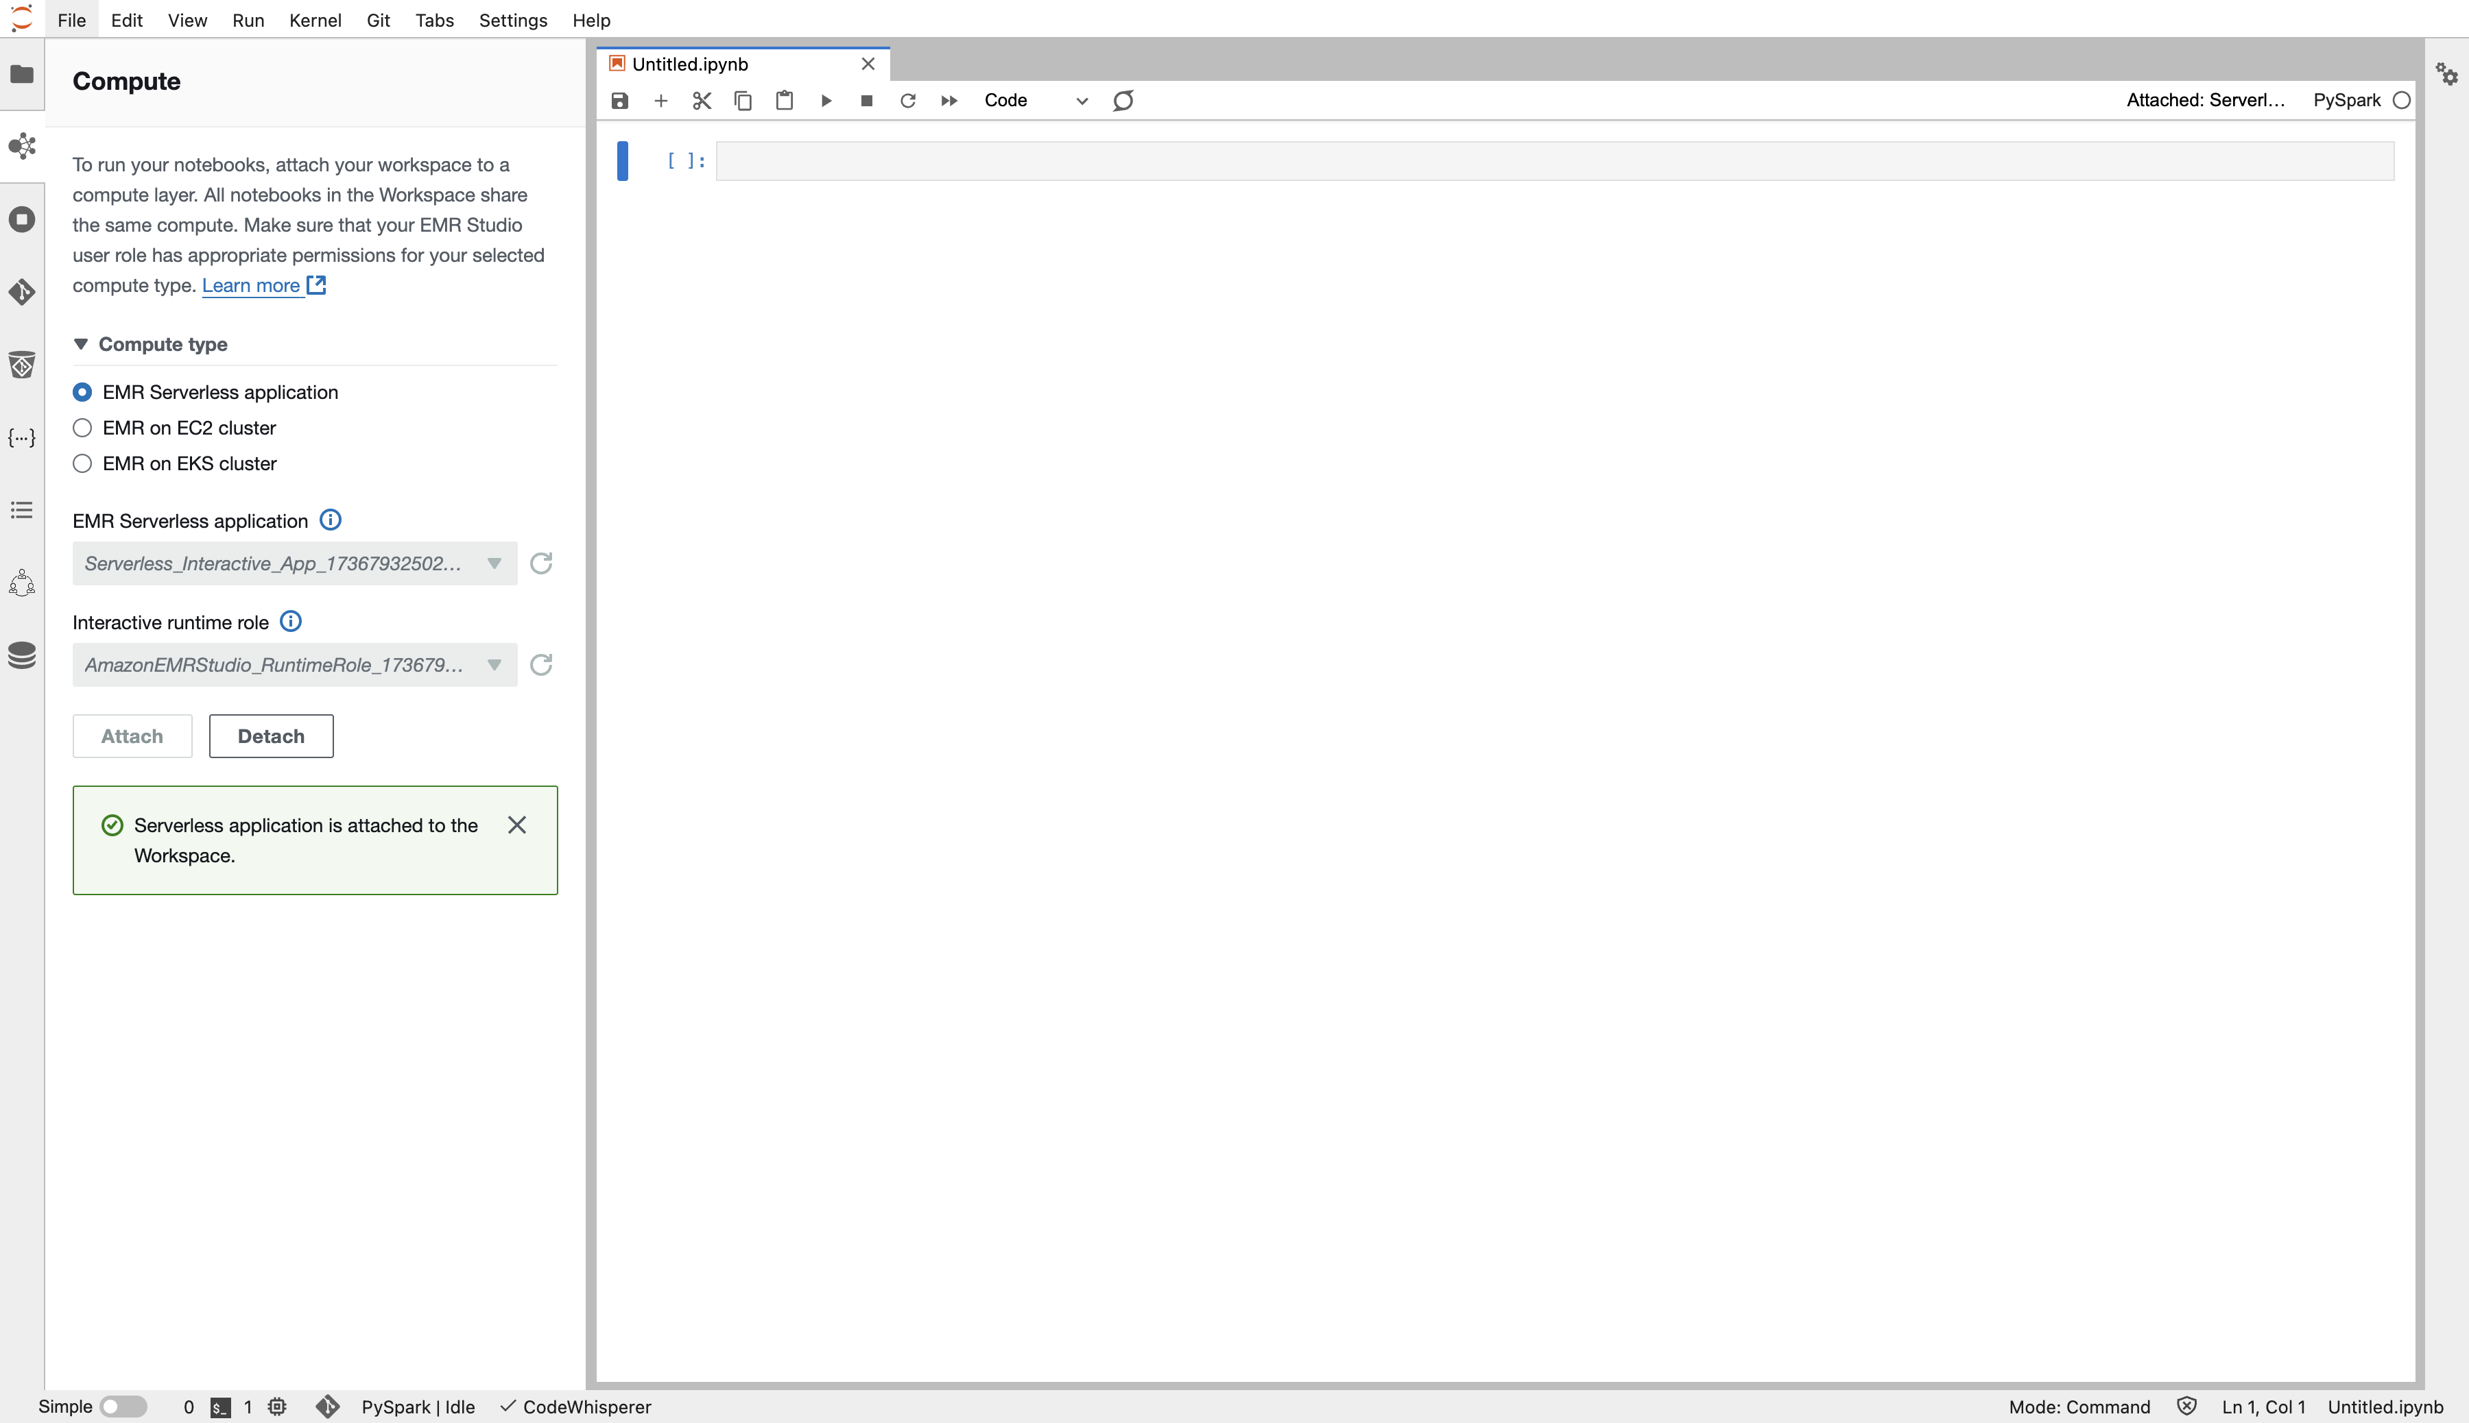Open the Settings menu
Image resolution: width=2469 pixels, height=1423 pixels.
coord(512,21)
